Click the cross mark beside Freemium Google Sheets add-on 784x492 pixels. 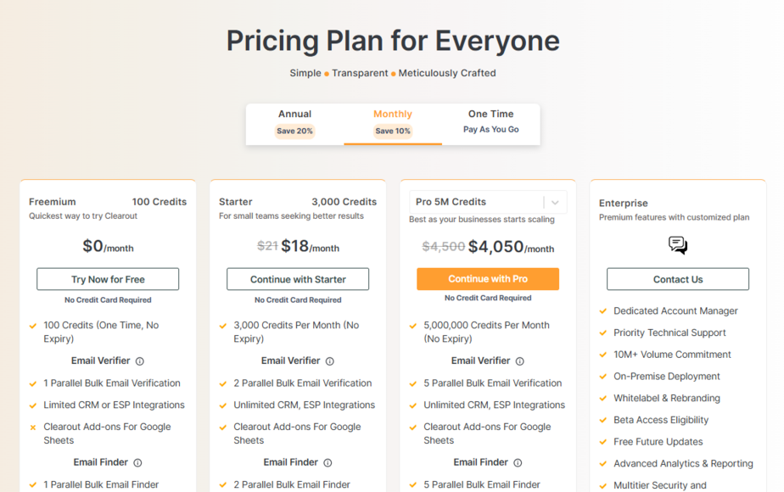coord(33,428)
